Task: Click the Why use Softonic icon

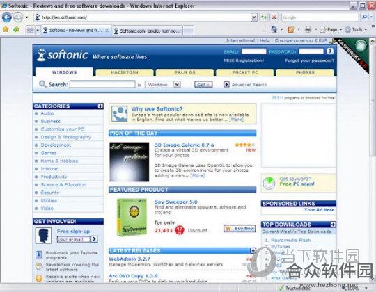Action: pyautogui.click(x=120, y=114)
